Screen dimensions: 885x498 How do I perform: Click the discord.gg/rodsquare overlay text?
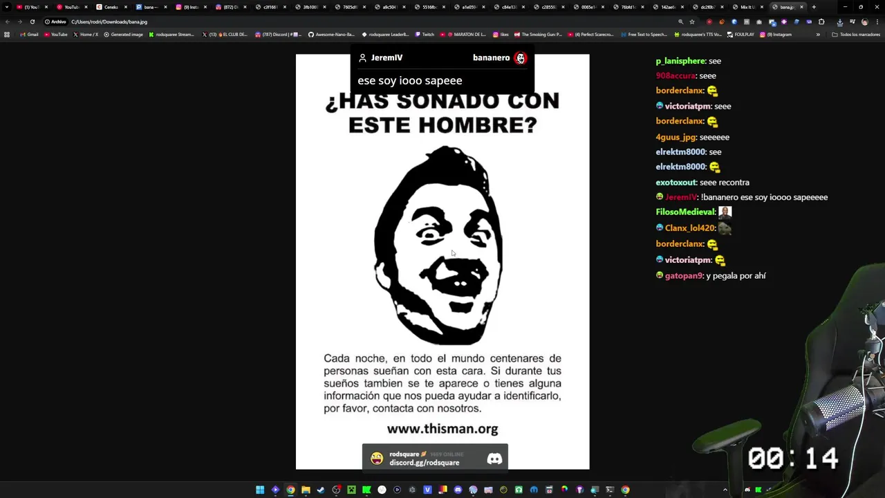tap(424, 463)
